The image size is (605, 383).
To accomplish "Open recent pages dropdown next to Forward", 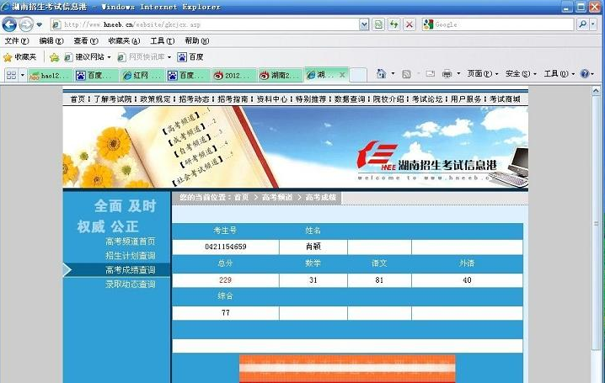I will 40,24.
